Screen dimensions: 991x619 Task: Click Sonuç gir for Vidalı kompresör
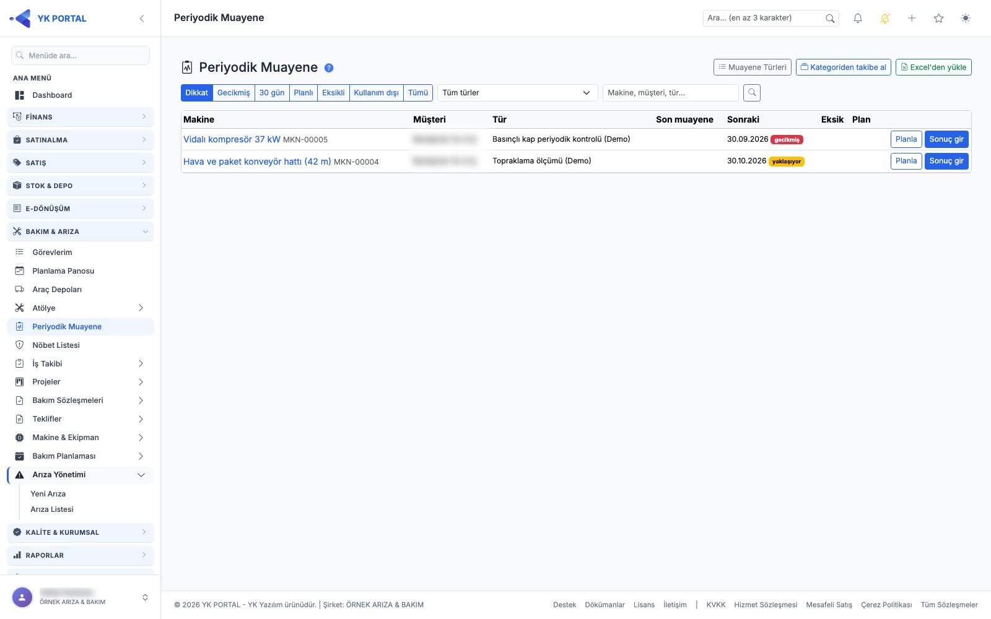[x=946, y=139]
